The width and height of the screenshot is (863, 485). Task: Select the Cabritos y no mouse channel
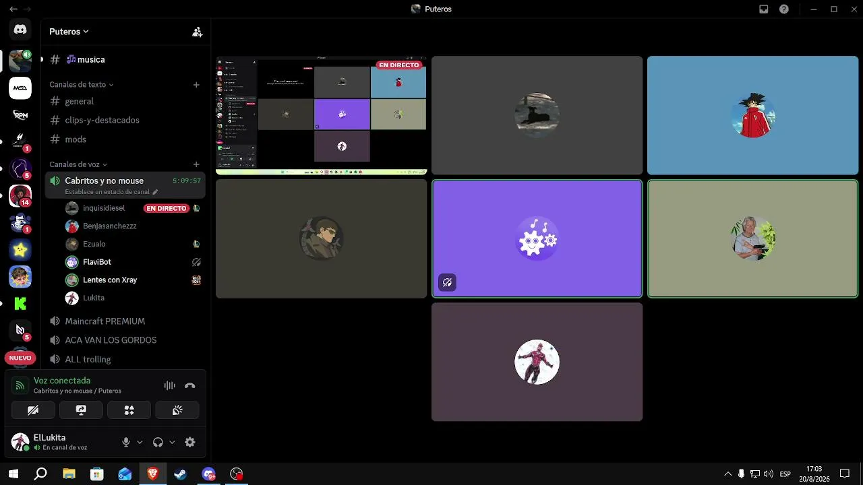click(x=125, y=185)
